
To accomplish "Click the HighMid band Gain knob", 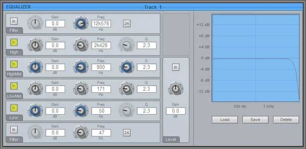I will tap(35, 67).
